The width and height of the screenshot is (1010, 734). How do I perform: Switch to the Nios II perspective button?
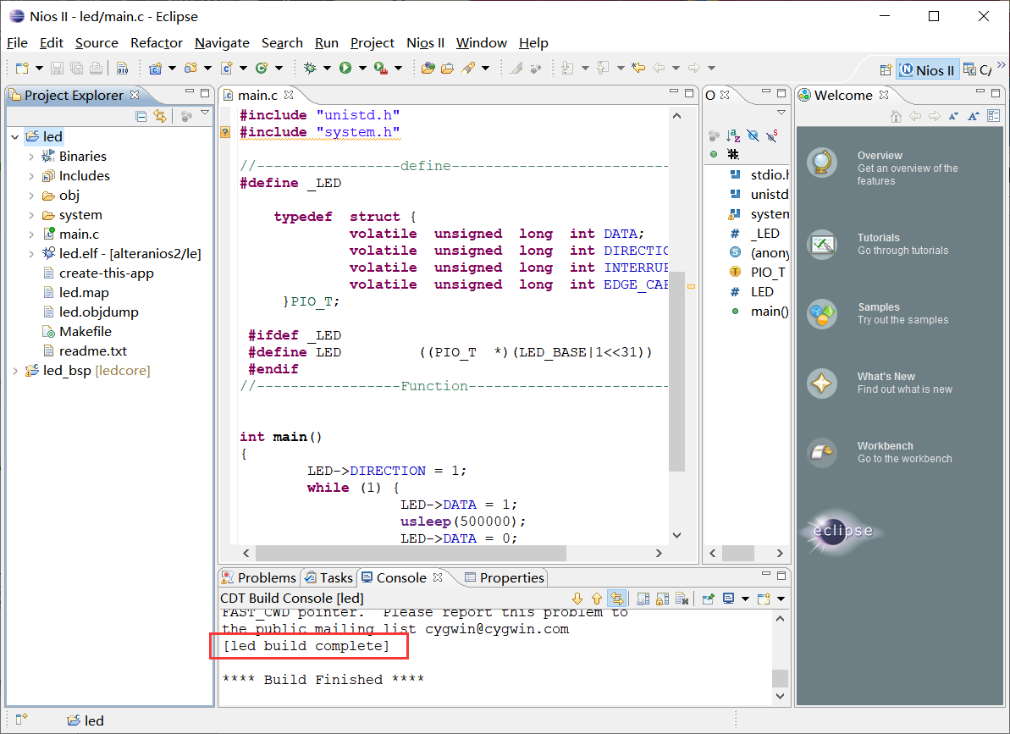pyautogui.click(x=926, y=70)
